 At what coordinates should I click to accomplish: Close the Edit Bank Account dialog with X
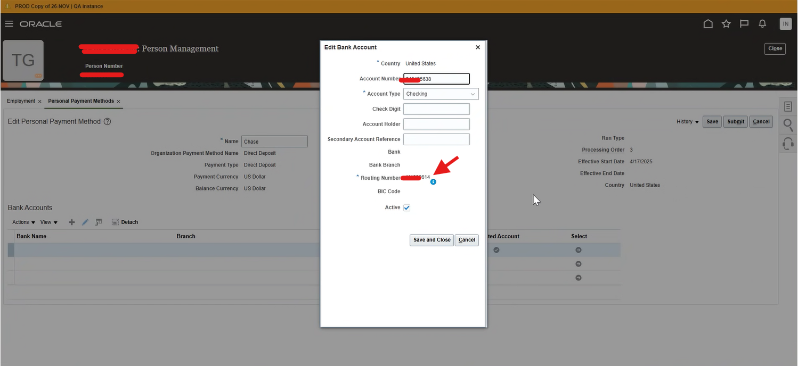(x=478, y=47)
